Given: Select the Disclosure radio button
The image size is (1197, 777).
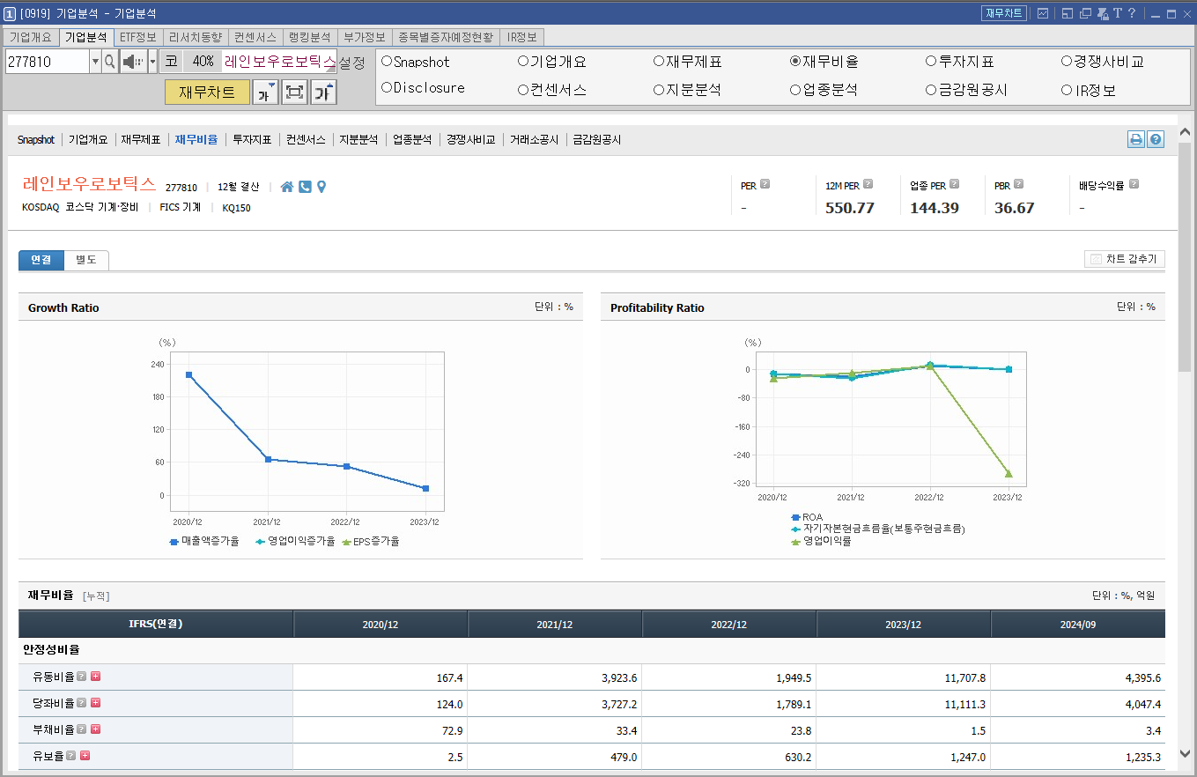Looking at the screenshot, I should coord(387,88).
